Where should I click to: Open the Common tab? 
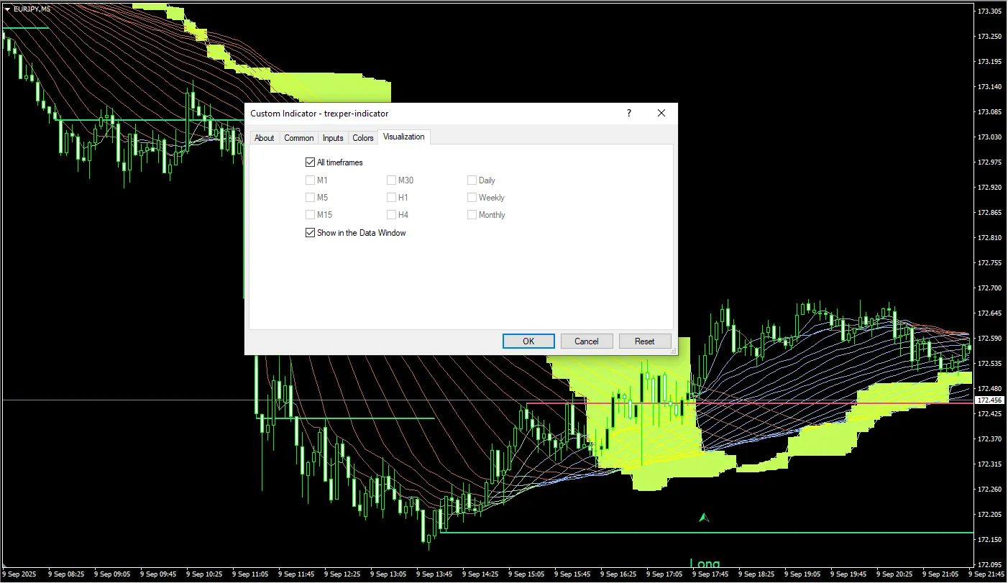coord(298,138)
